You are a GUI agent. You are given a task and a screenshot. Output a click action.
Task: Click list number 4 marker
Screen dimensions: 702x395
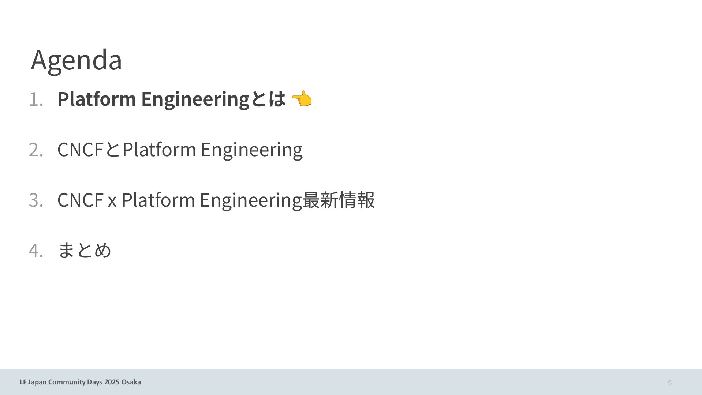(x=36, y=251)
